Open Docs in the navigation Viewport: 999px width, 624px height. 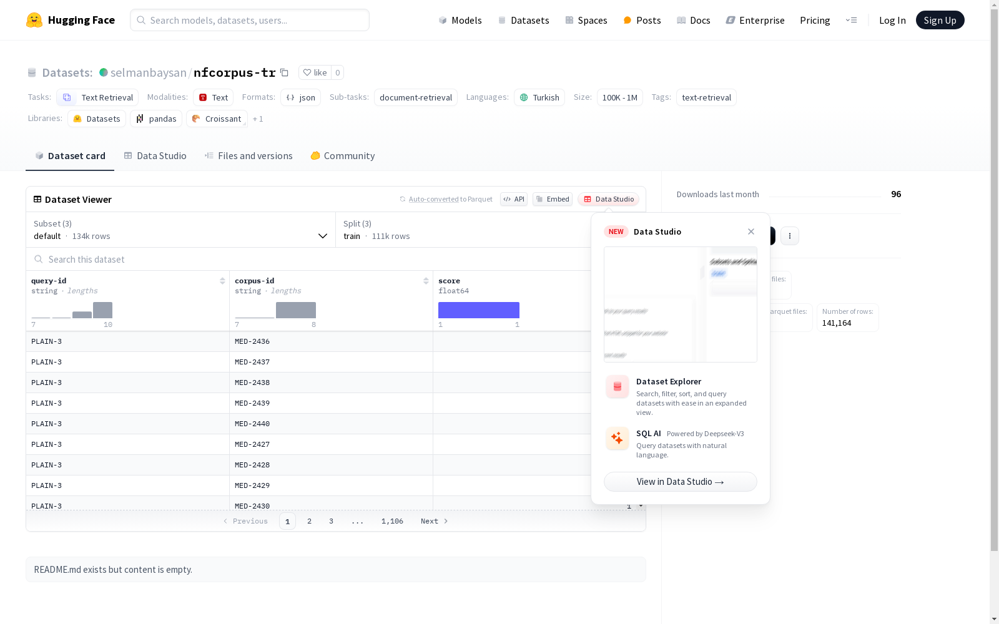(694, 20)
